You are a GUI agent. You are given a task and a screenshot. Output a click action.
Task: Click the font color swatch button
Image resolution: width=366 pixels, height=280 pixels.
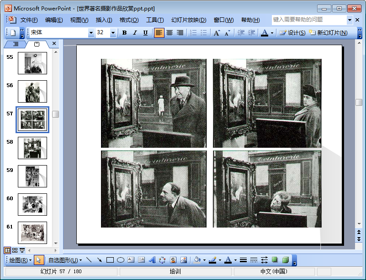(x=264, y=33)
